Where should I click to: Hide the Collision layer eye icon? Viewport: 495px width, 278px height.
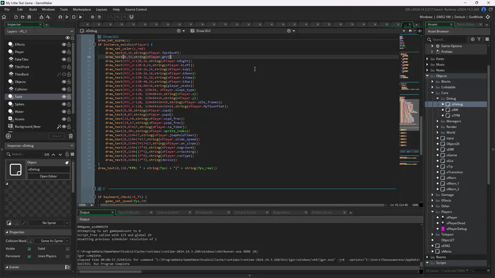[x=64, y=89]
